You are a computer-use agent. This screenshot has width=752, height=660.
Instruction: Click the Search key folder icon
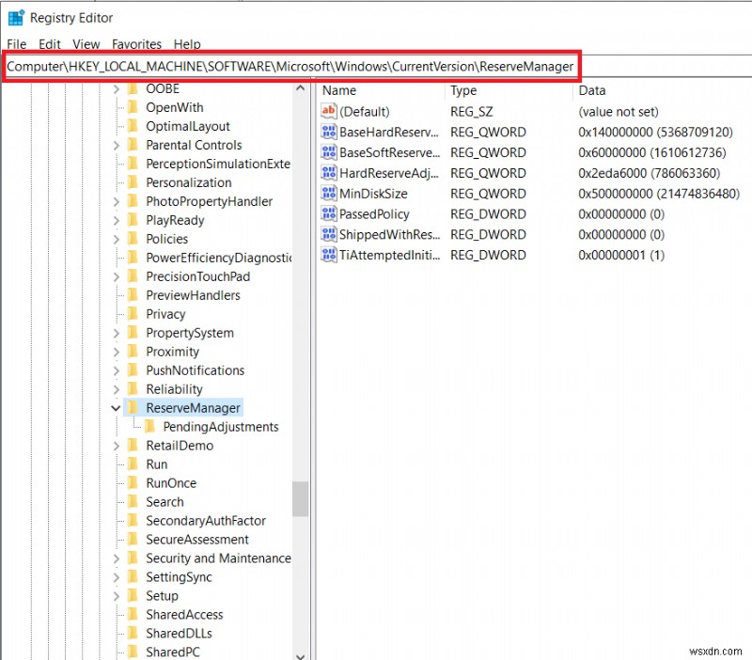tap(133, 501)
